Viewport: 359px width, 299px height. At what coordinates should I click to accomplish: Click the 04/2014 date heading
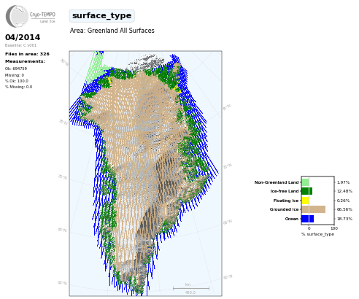23,37
